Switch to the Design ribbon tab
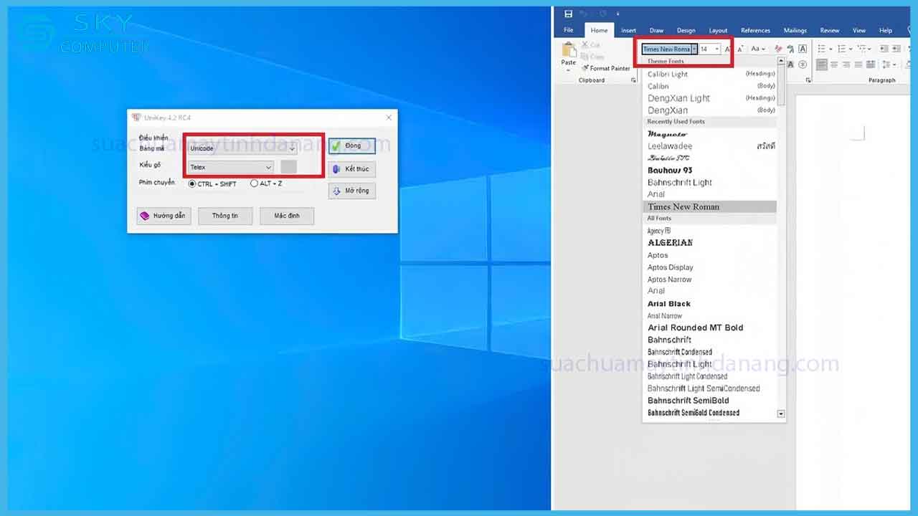 point(686,30)
